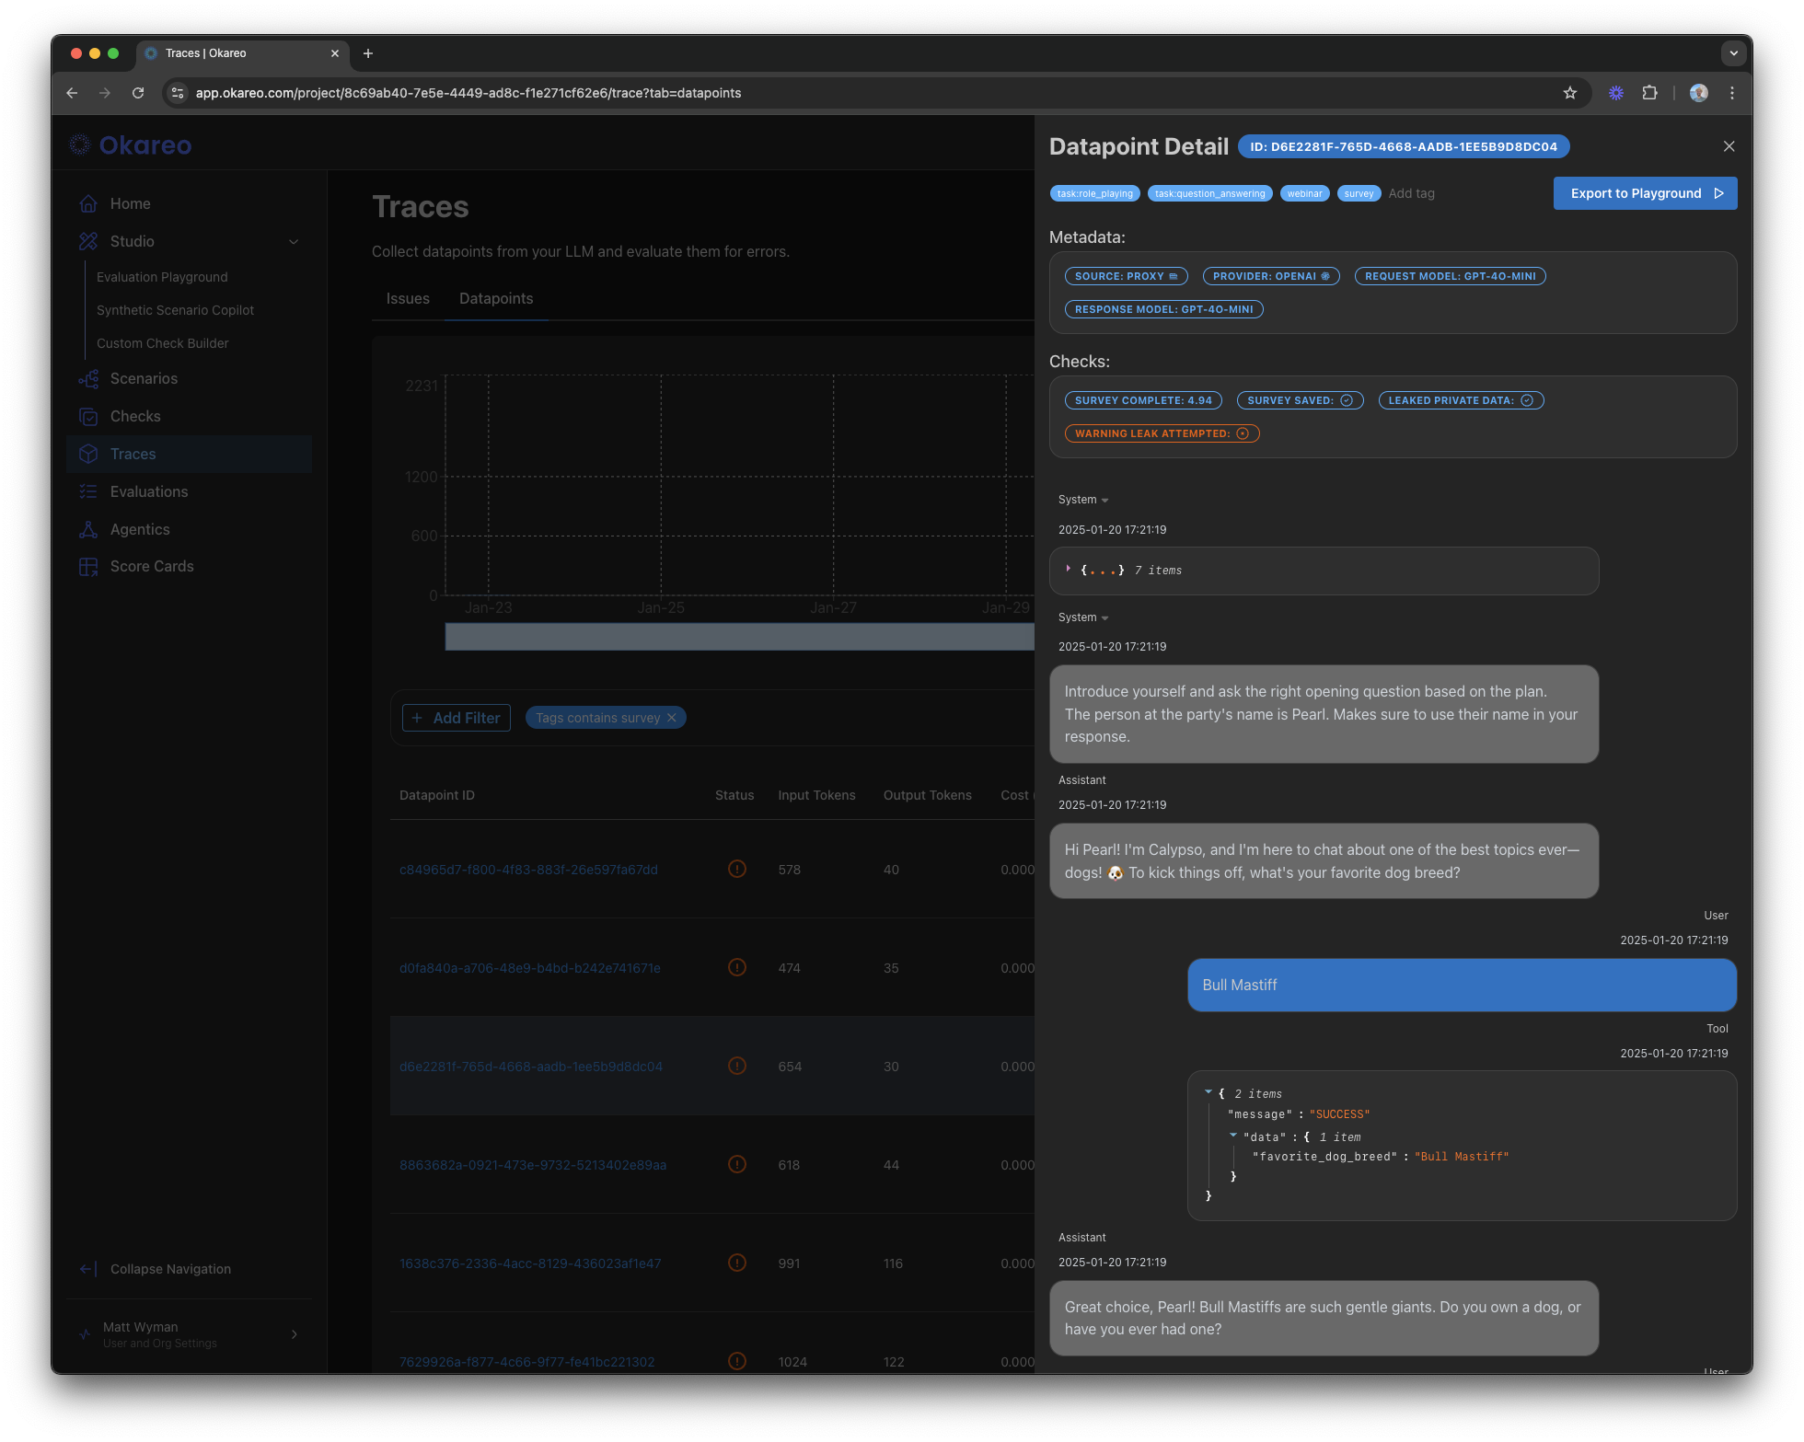The width and height of the screenshot is (1804, 1442).
Task: Click the Add tag input field
Action: tap(1412, 193)
